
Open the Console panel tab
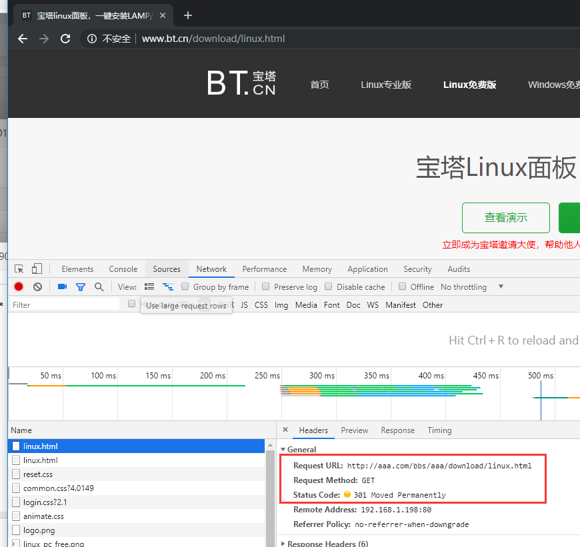pos(123,269)
